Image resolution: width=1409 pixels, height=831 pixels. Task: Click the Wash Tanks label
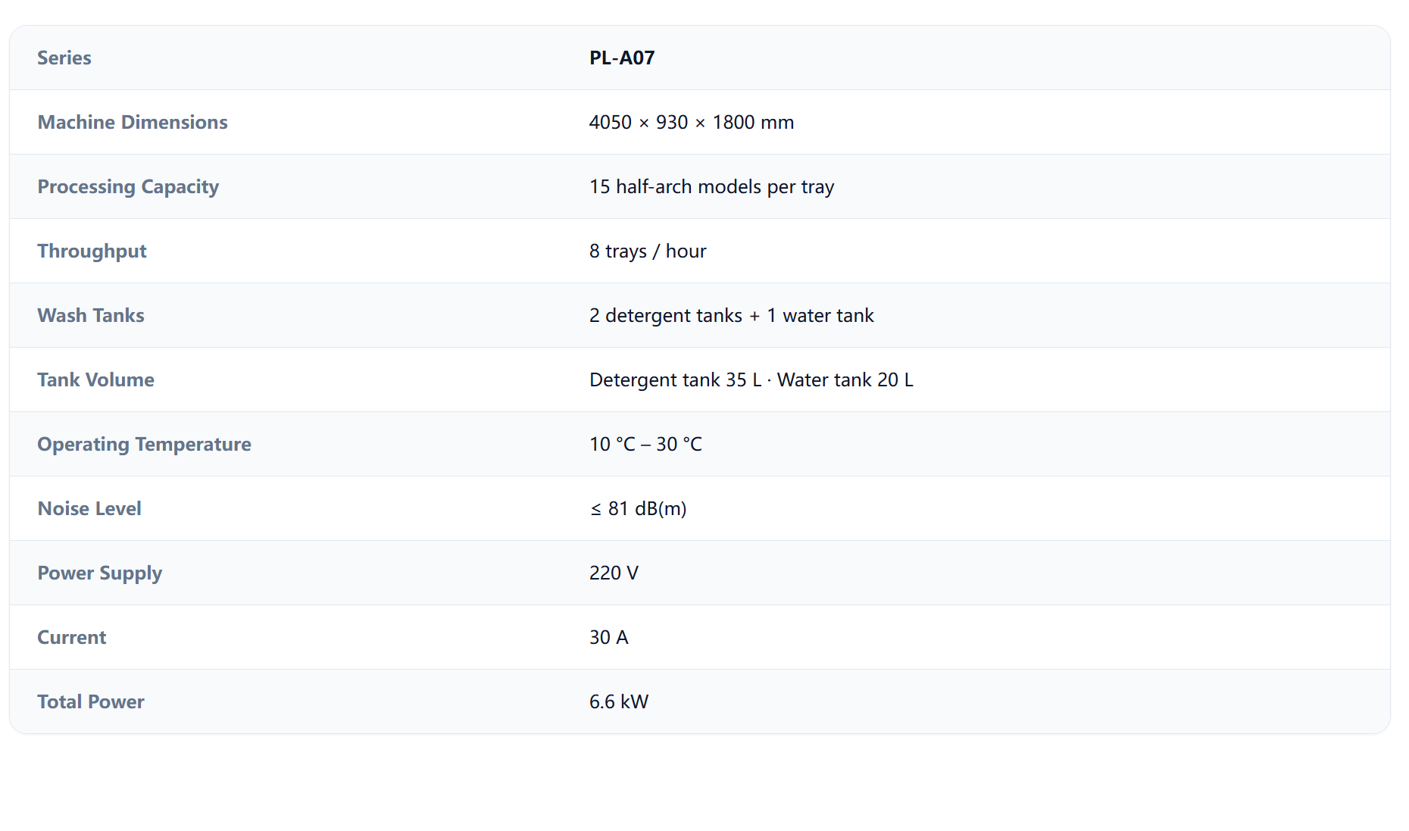[x=91, y=315]
